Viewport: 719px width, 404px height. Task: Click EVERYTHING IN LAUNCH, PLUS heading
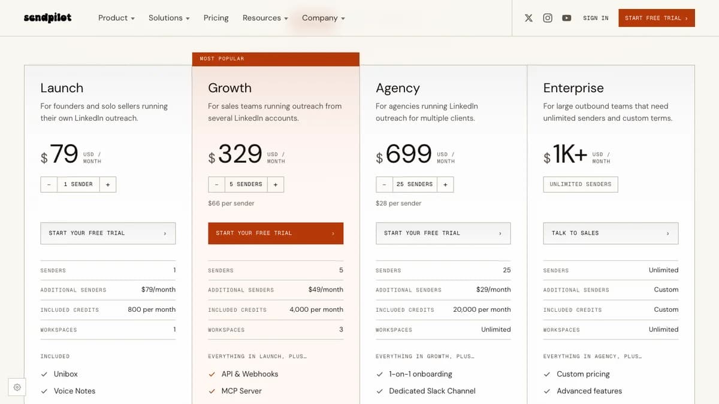click(x=257, y=357)
